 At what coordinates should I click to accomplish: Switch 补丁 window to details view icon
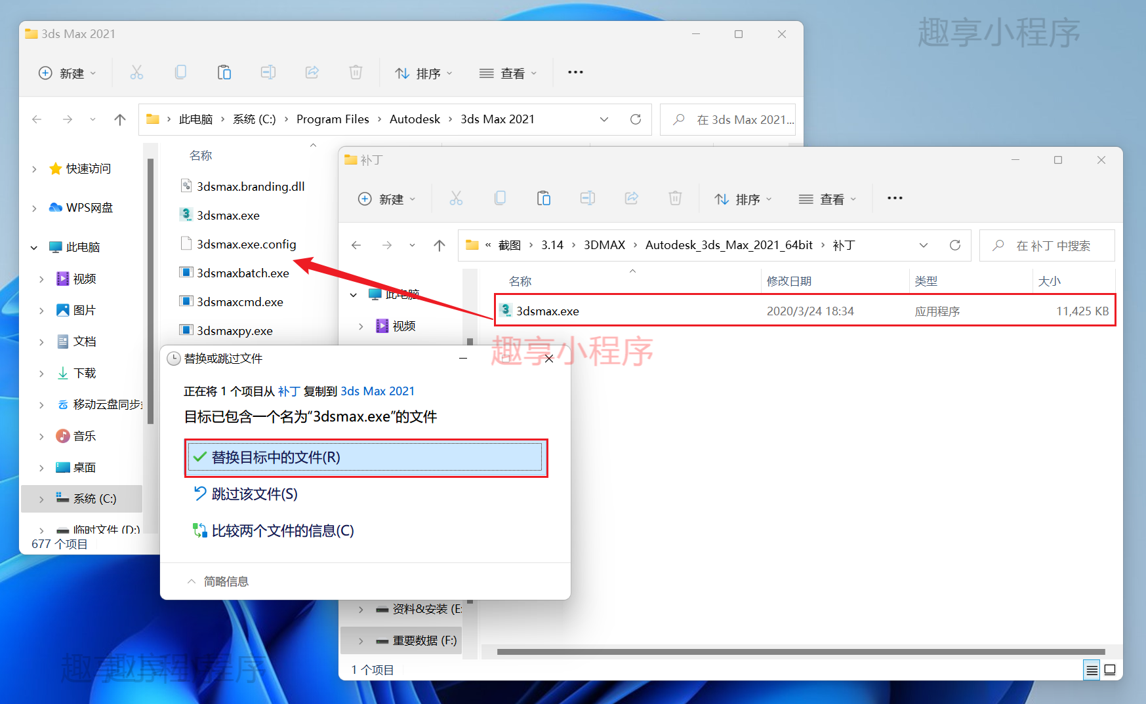pos(1092,670)
